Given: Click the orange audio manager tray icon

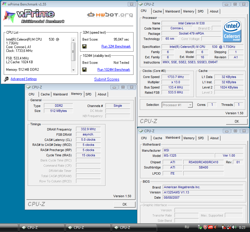Looking at the screenshot, I should (x=216, y=227).
